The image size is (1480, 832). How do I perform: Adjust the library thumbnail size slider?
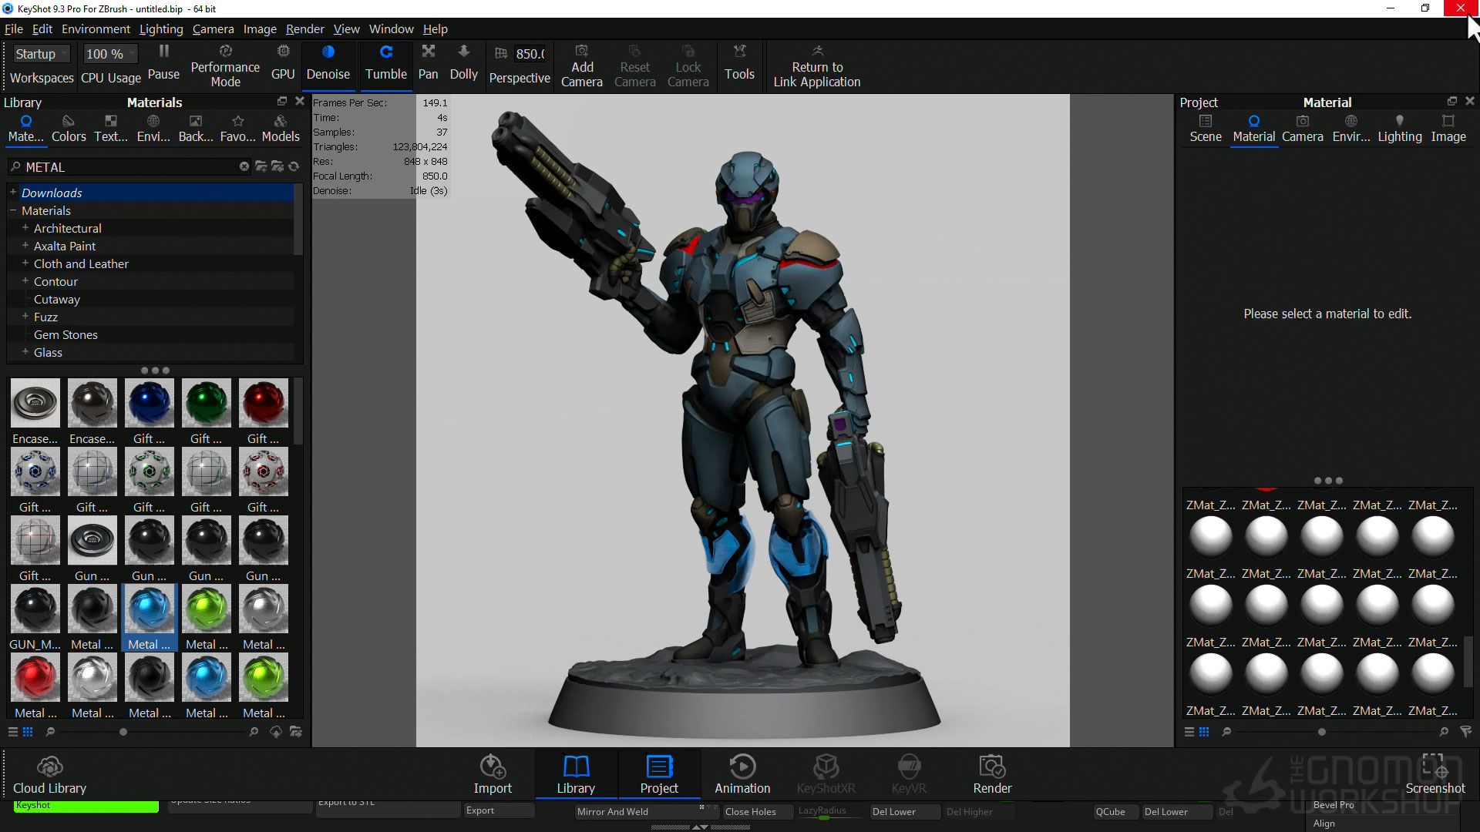123,732
